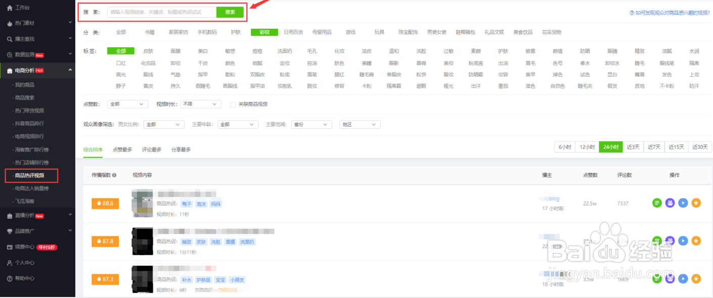The width and height of the screenshot is (713, 298).
Task: Star the video in the 87.3 row
Action: (696, 279)
